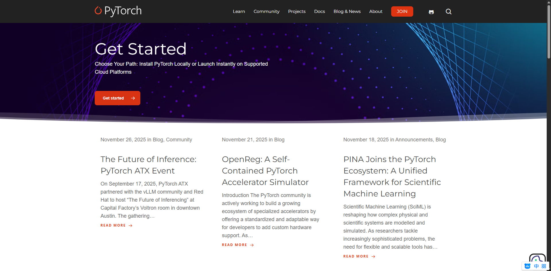The height and width of the screenshot is (271, 551).
Task: Open the Projects menu
Action: click(297, 11)
